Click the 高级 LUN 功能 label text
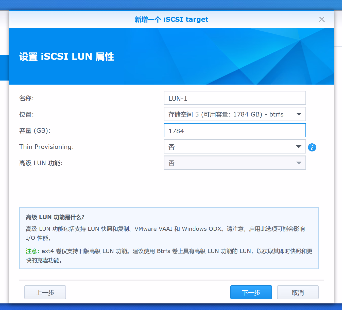342x310 pixels. point(41,163)
